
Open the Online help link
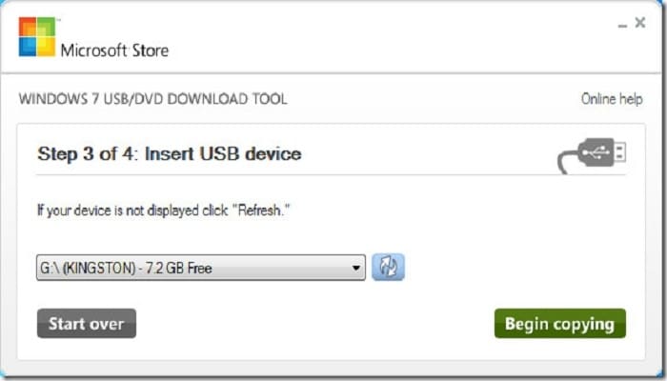[612, 99]
